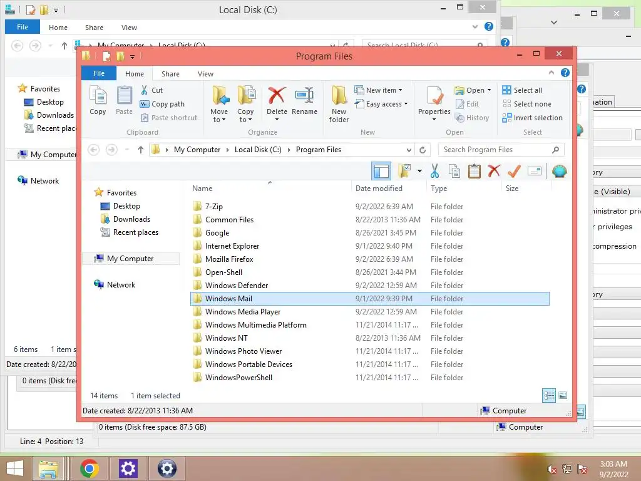
Task: Click the scissors cut icon in Classic toolbar
Action: coord(434,171)
